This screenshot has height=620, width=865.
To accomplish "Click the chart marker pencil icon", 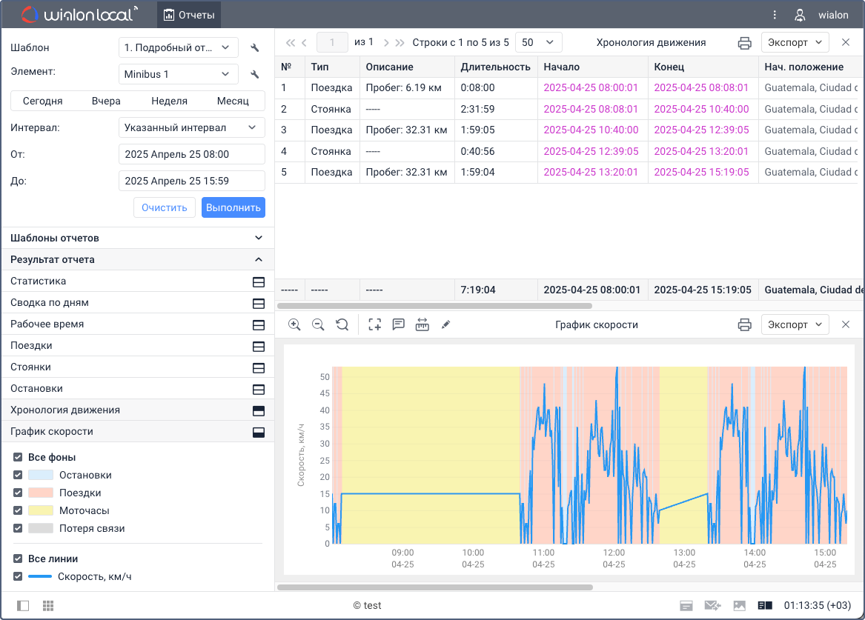I will tap(445, 324).
